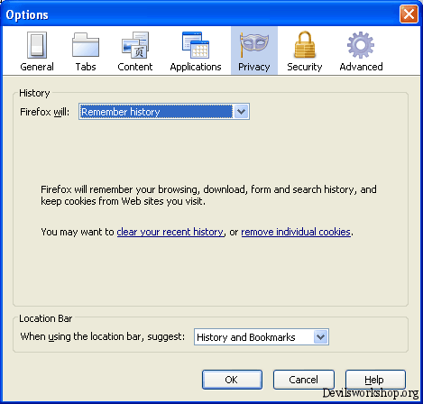Open the Advanced gear icon

pos(361,45)
